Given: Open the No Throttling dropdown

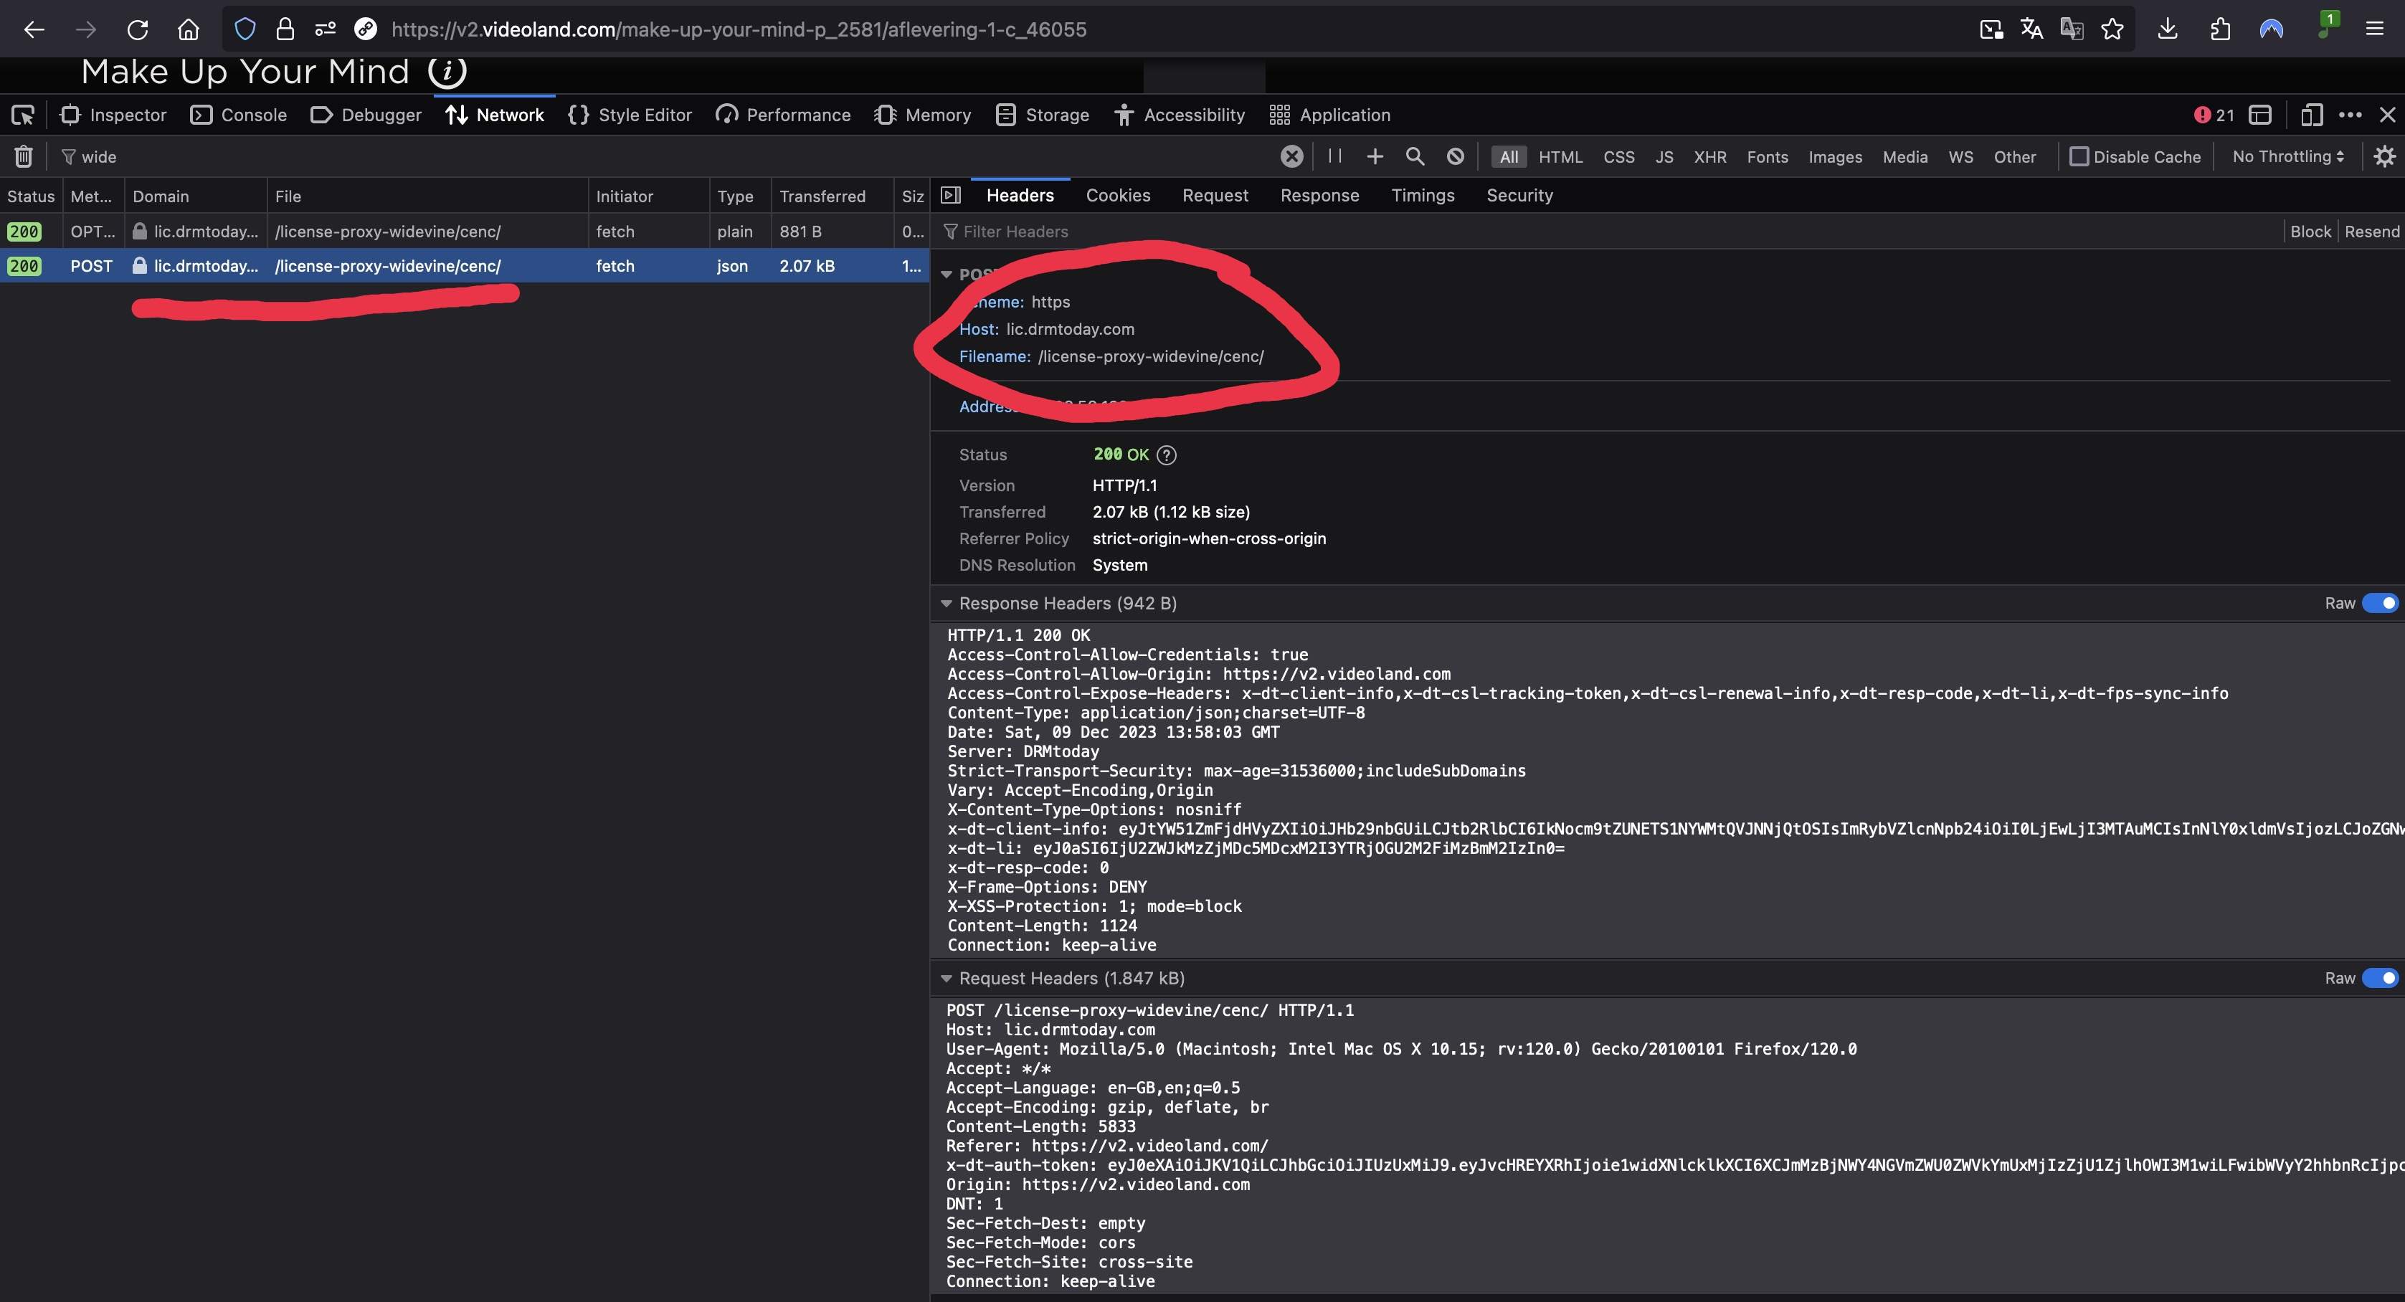Looking at the screenshot, I should pos(2287,157).
